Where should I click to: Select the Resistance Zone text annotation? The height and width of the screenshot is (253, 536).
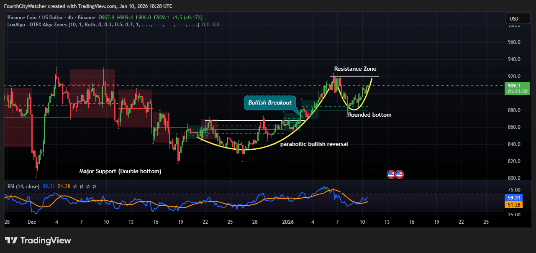pos(355,69)
